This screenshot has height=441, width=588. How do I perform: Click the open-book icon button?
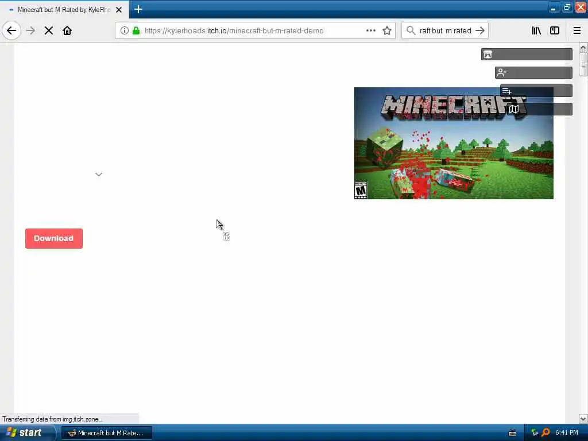click(x=540, y=109)
